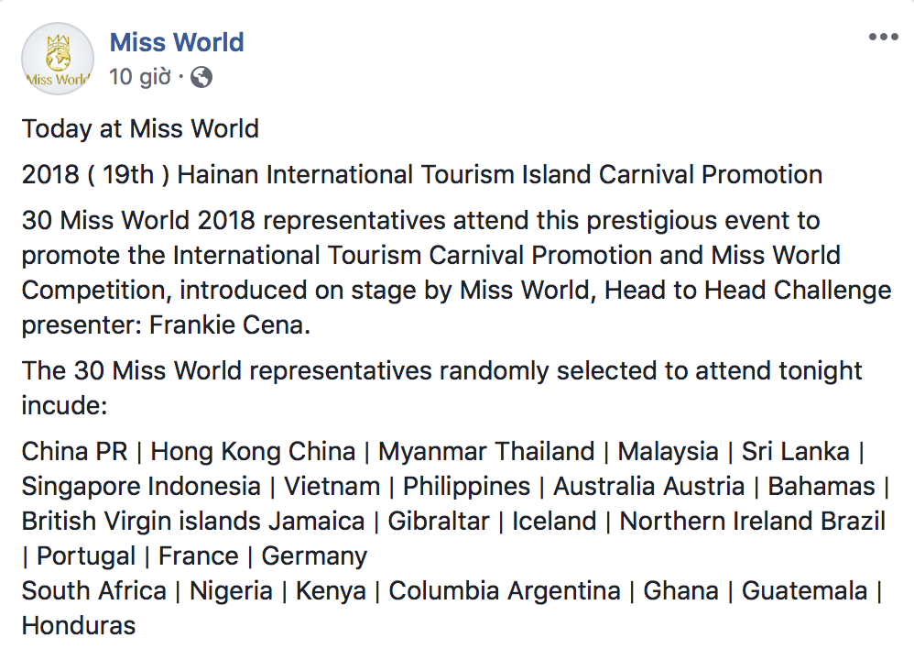Open the Miss World page name link
Image resolution: width=914 pixels, height=660 pixels.
(177, 42)
